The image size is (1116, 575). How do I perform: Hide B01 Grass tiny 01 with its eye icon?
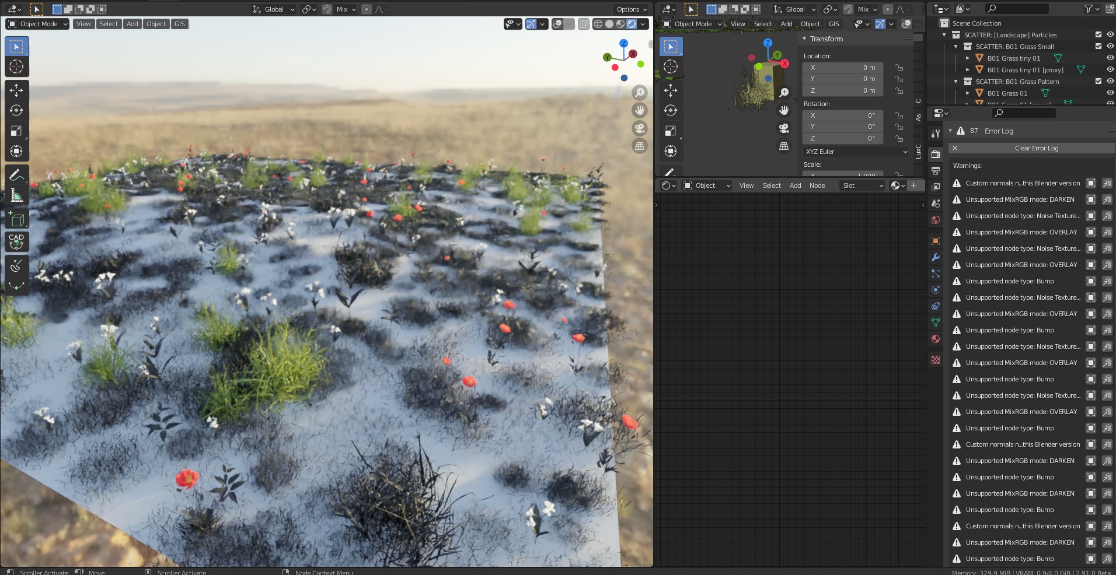pyautogui.click(x=1110, y=58)
